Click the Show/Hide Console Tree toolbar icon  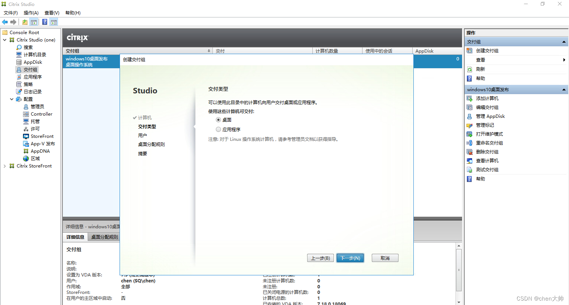(x=34, y=22)
